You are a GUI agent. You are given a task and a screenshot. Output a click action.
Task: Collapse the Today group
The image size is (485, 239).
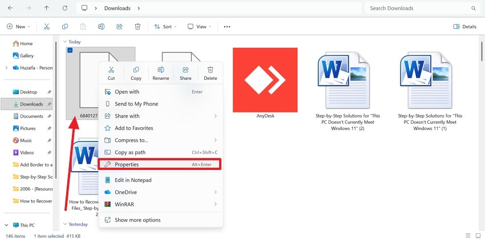65,42
